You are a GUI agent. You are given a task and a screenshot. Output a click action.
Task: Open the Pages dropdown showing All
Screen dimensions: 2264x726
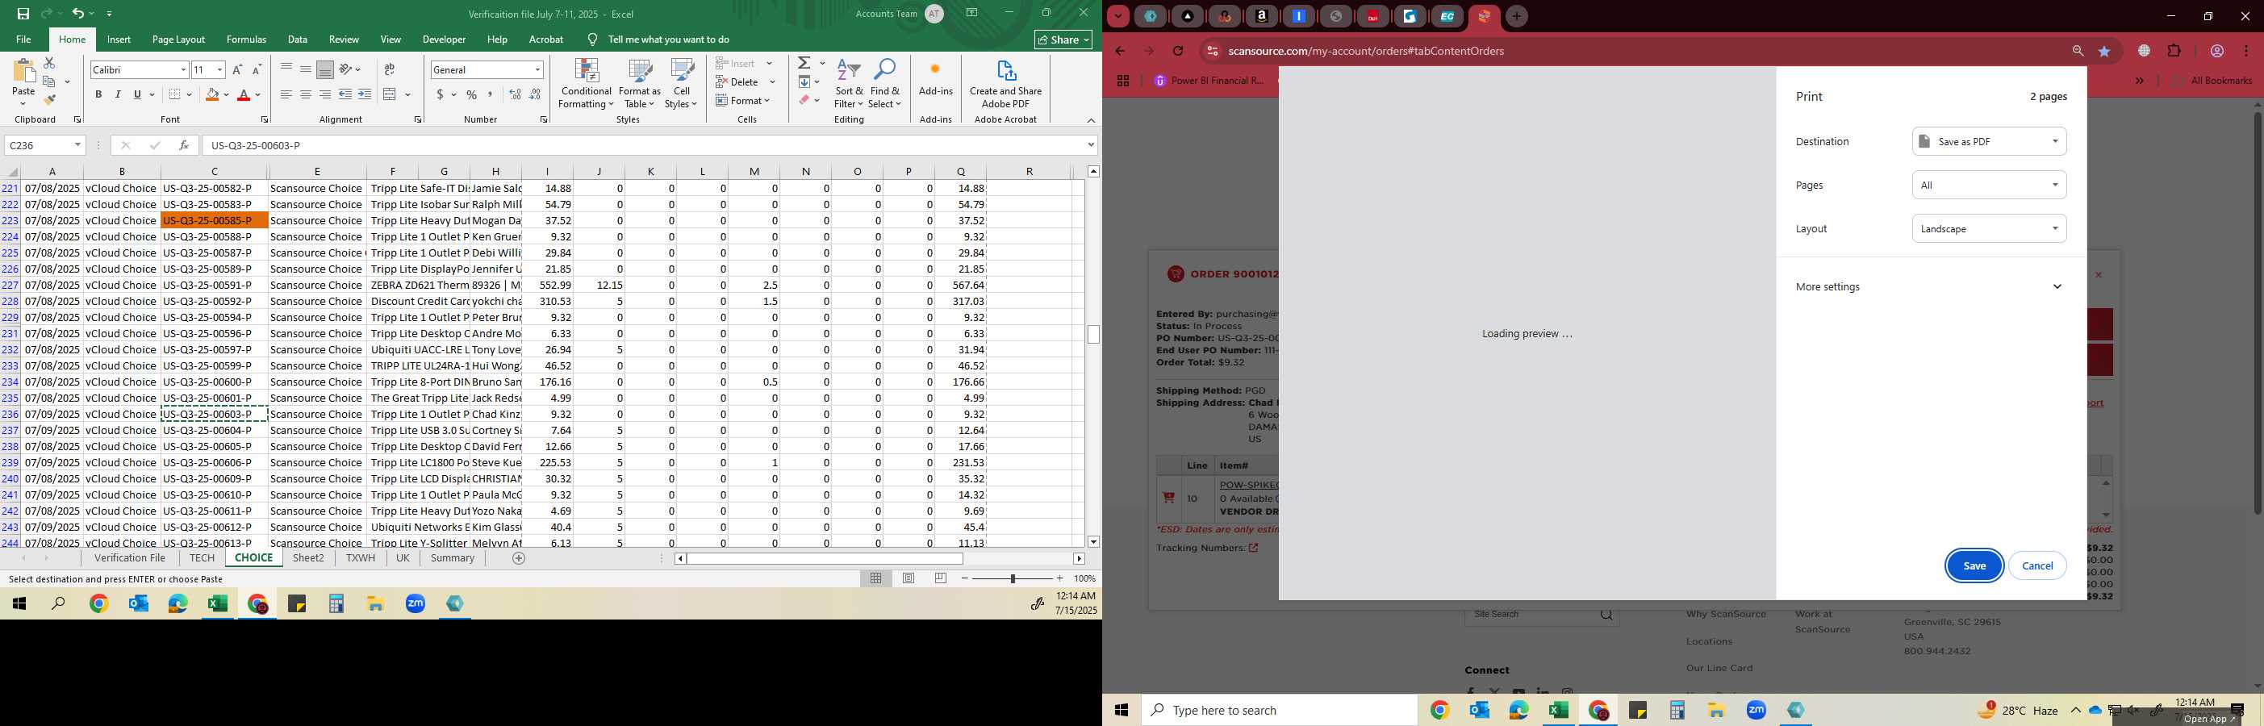pyautogui.click(x=1988, y=186)
